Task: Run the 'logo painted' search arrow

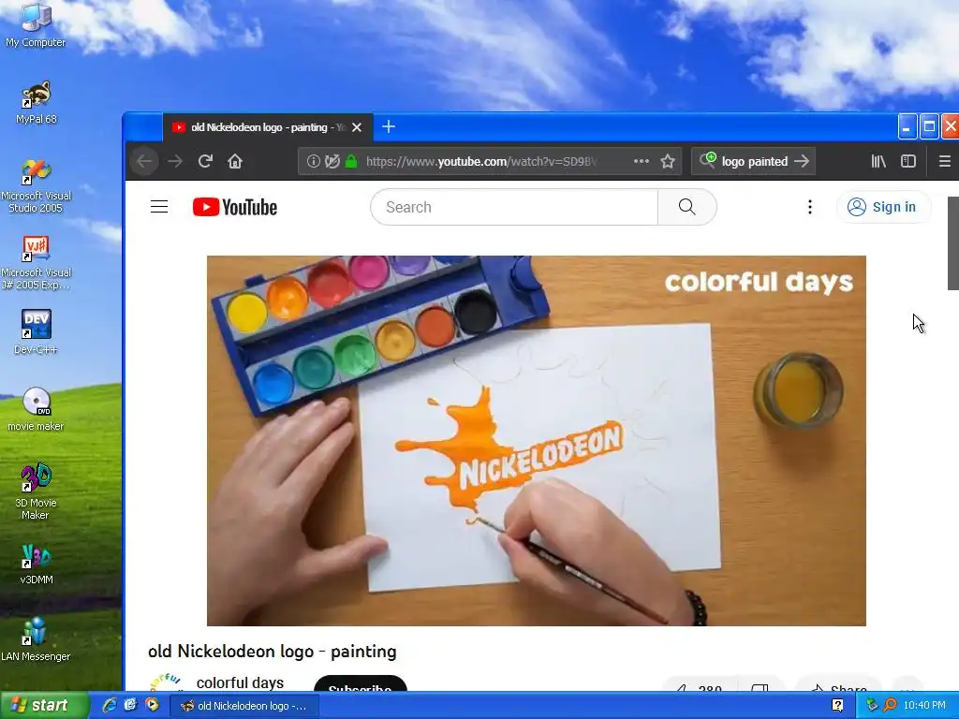Action: (x=802, y=161)
